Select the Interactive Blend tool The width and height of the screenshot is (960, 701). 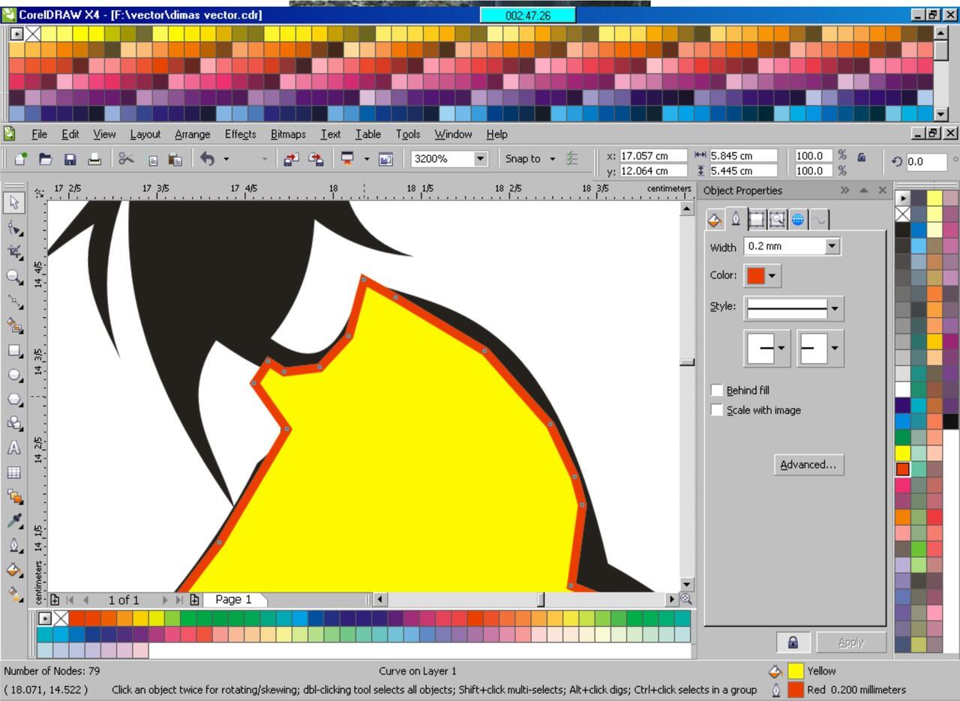14,496
